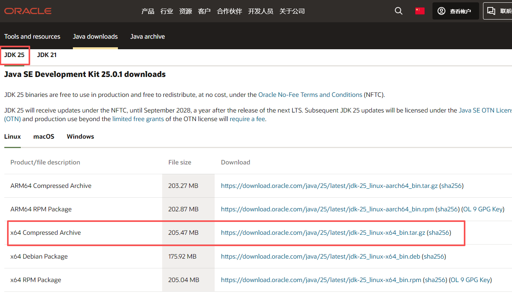Download jdk-25_linux-x64_bin.tar.gz link
Screen dimensions: 512x293
tap(323, 233)
